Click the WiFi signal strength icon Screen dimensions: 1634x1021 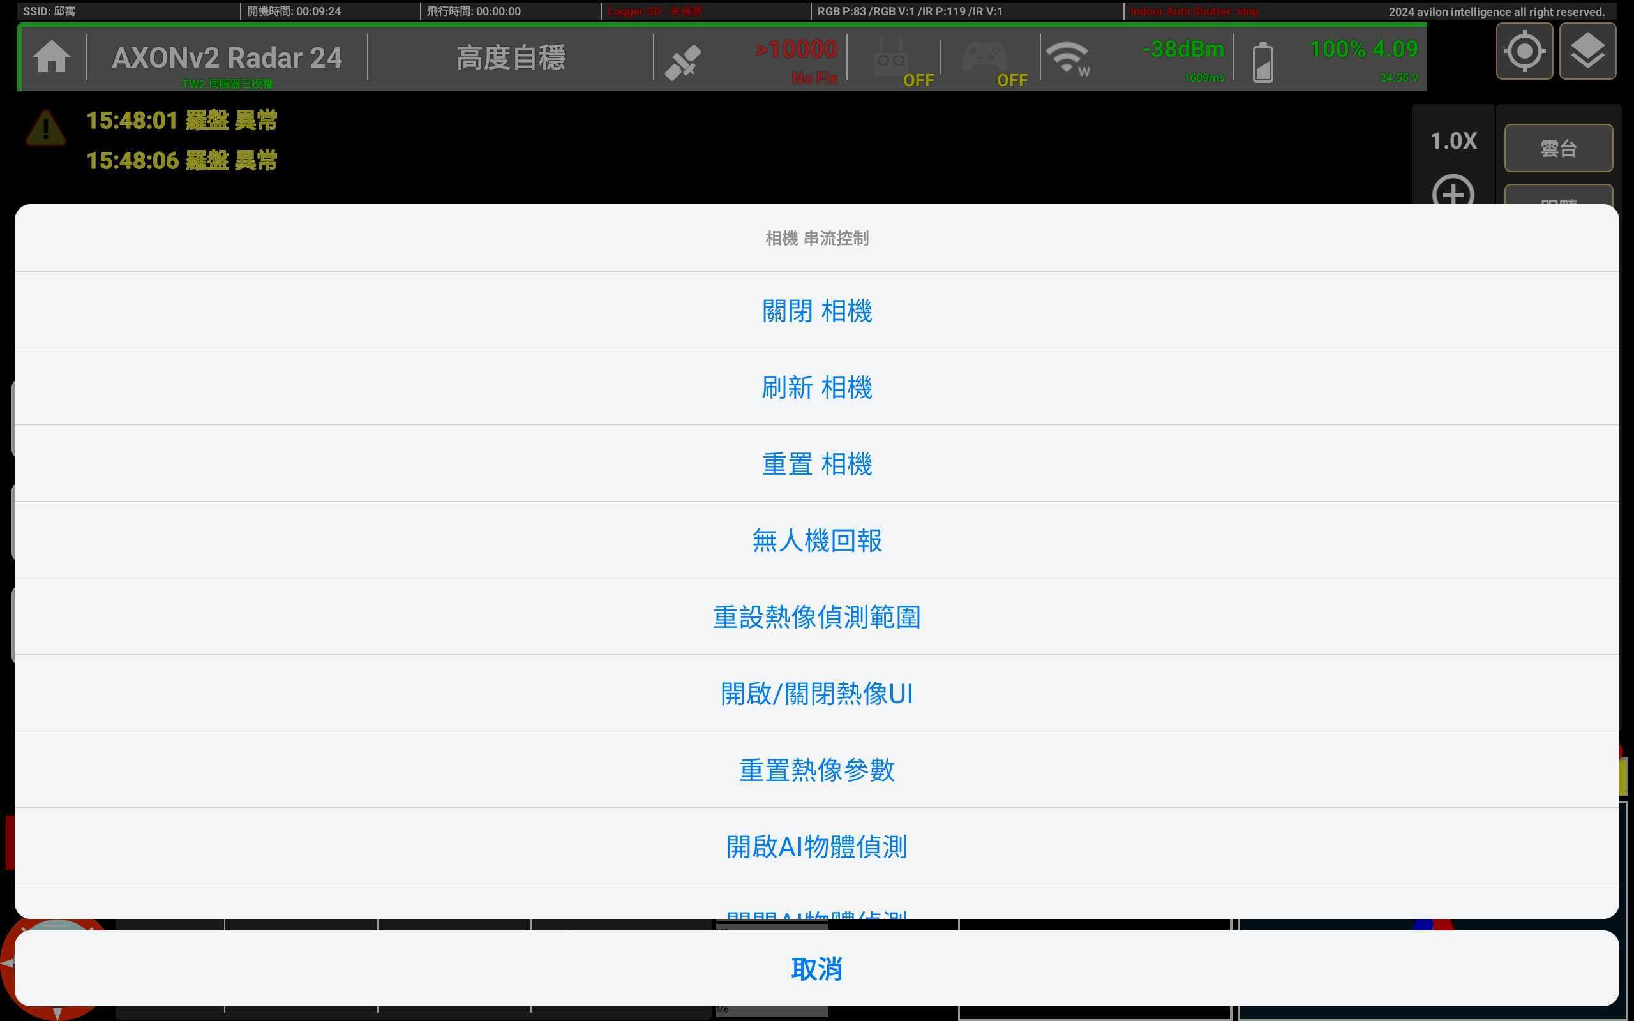(x=1067, y=58)
